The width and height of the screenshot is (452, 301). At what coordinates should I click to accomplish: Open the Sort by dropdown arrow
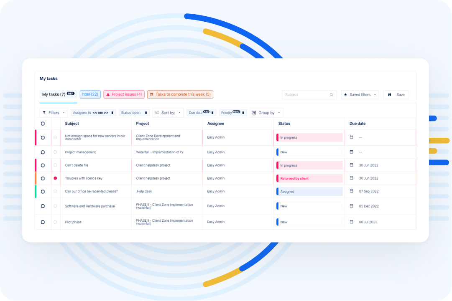pos(179,113)
